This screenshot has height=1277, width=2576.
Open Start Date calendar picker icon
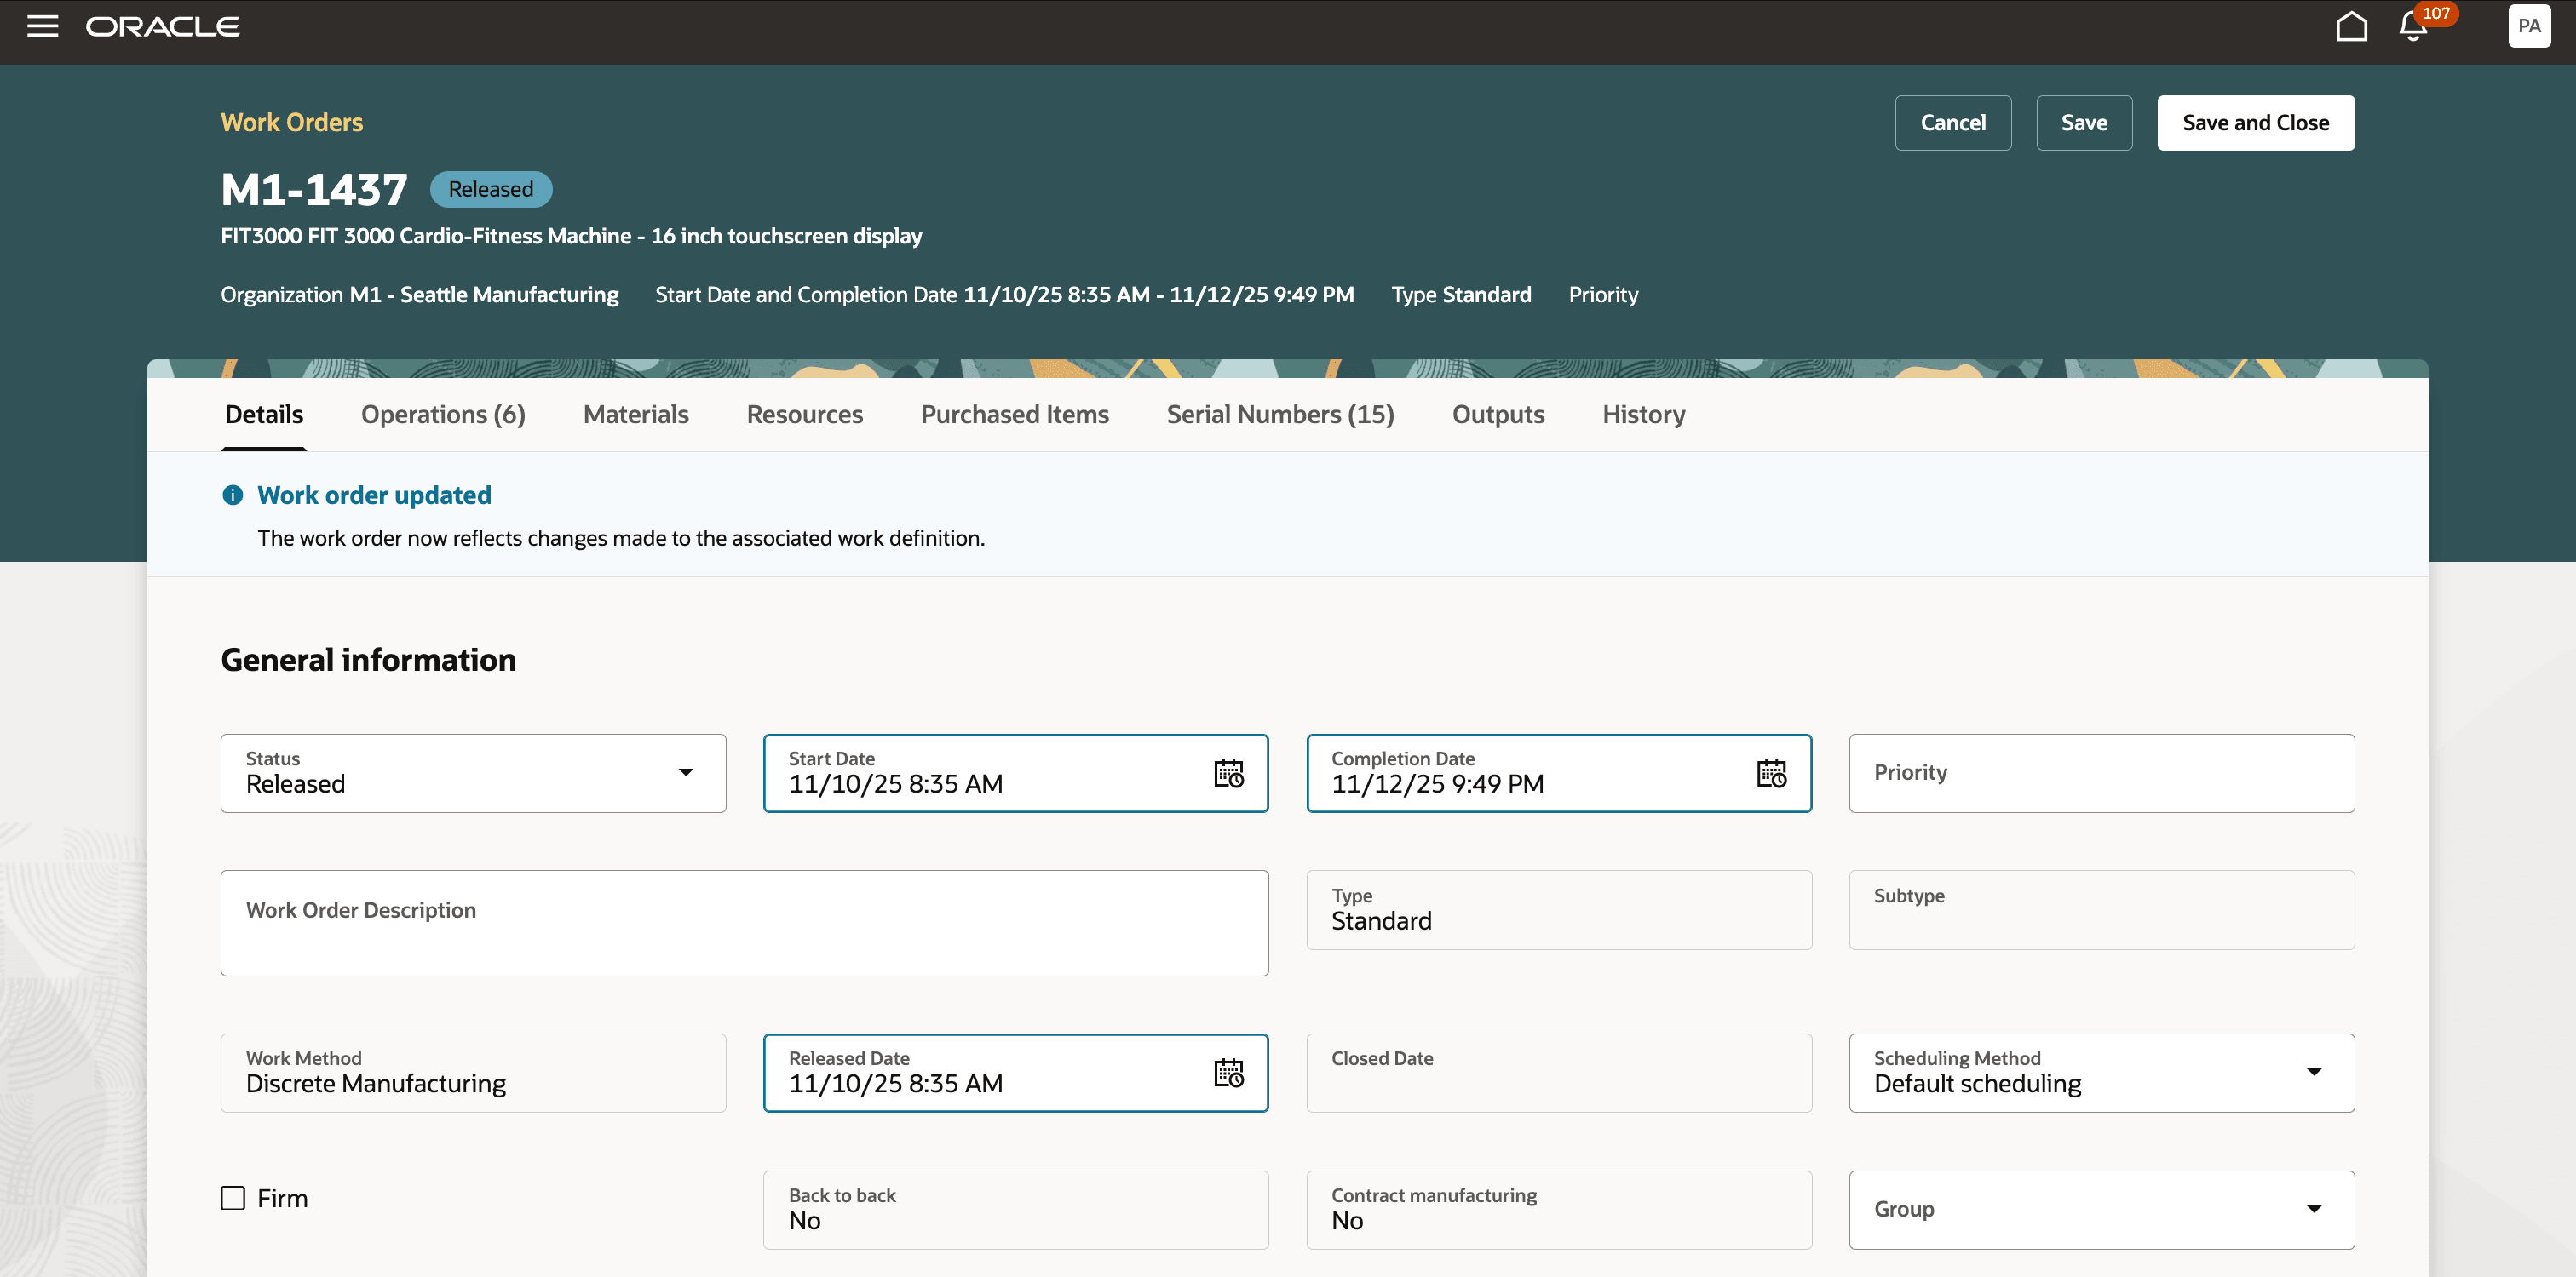[1228, 773]
